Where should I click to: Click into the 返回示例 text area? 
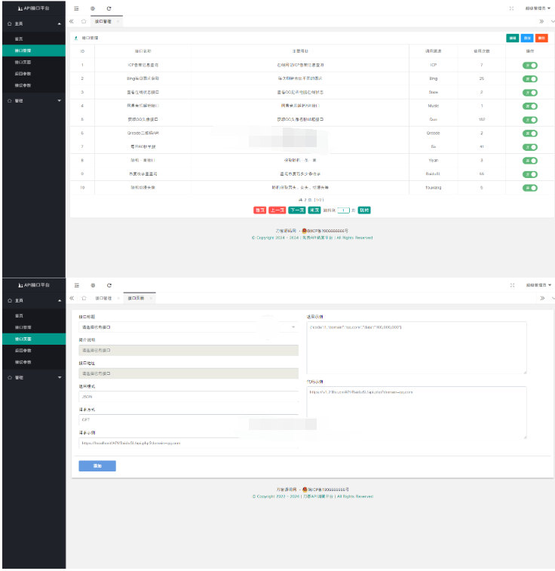[416, 347]
